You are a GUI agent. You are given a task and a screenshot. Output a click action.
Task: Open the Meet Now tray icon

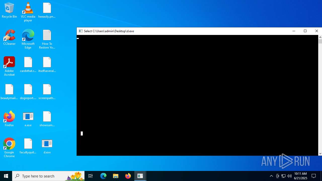(277, 176)
